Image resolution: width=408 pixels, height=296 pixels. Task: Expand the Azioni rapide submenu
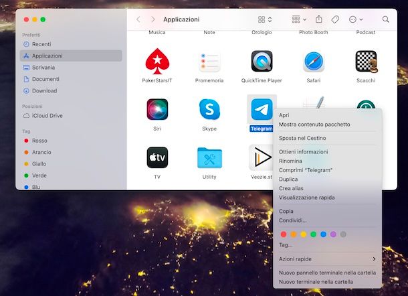point(327,259)
